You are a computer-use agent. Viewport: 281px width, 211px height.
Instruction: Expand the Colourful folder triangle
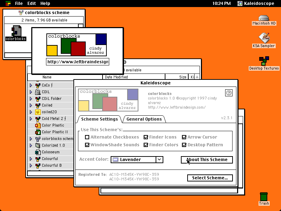[31, 159]
